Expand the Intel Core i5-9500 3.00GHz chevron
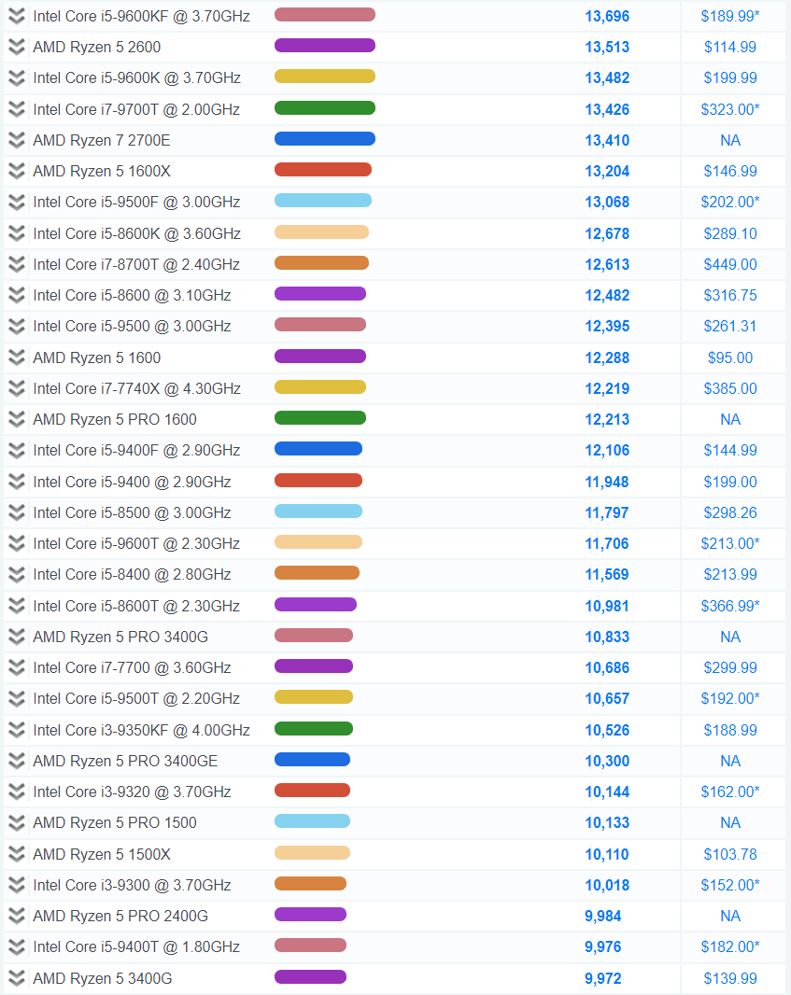The height and width of the screenshot is (995, 791). point(17,326)
